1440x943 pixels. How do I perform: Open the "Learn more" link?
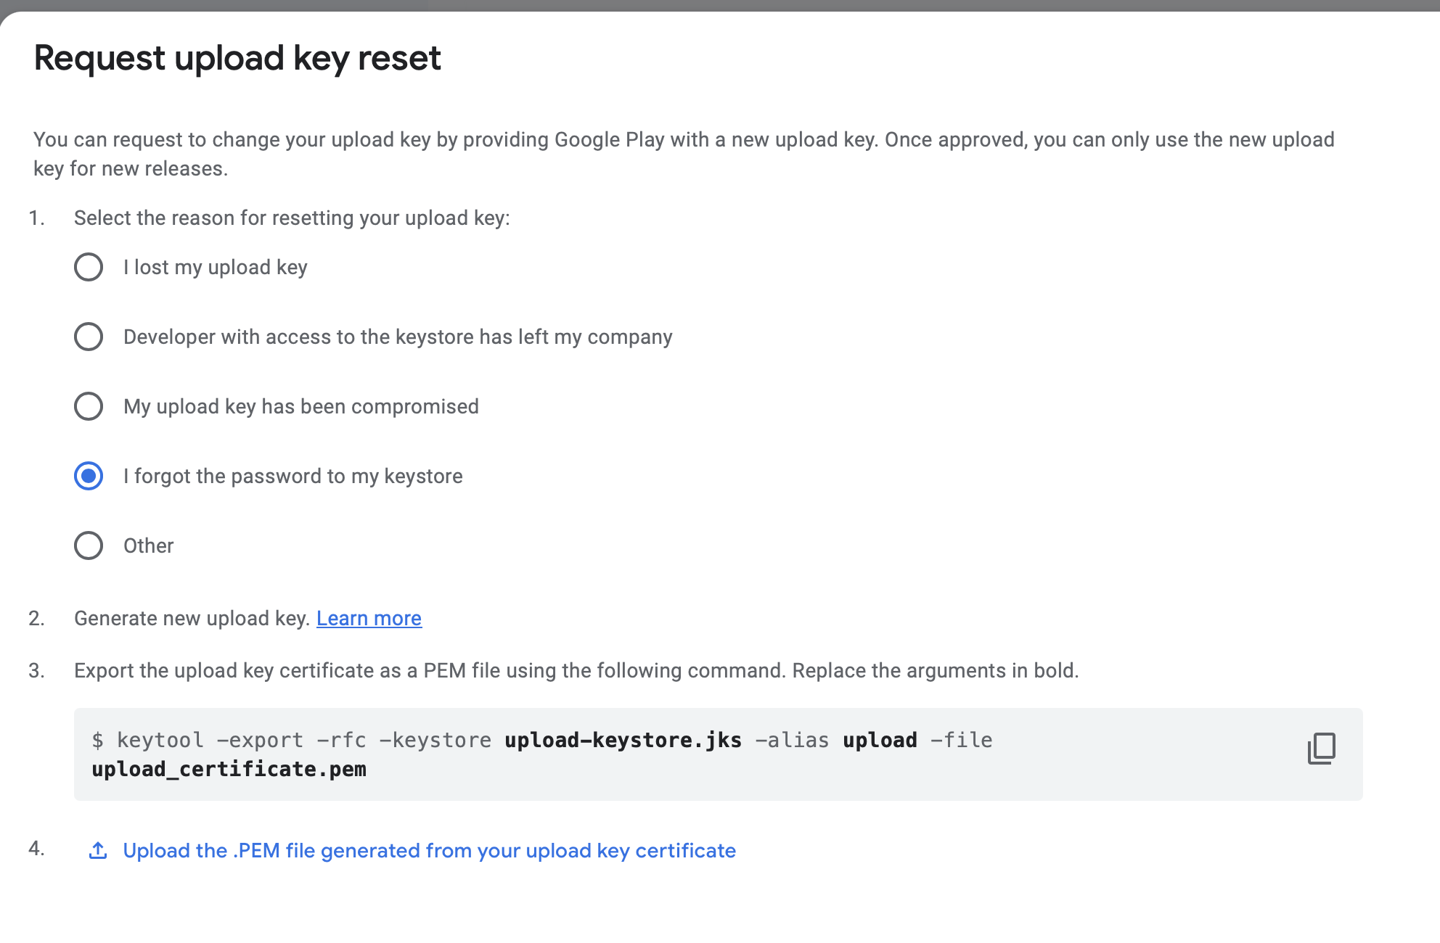click(x=369, y=618)
